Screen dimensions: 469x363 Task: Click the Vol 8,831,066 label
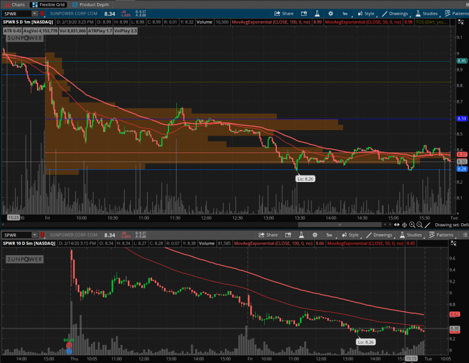coord(72,31)
